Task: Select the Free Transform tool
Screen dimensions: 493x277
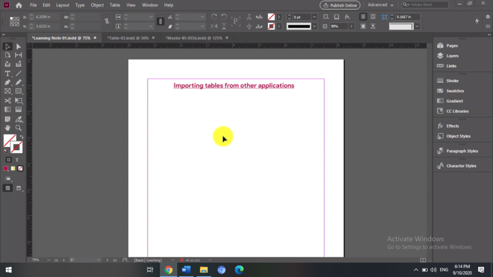Action: pyautogui.click(x=19, y=101)
